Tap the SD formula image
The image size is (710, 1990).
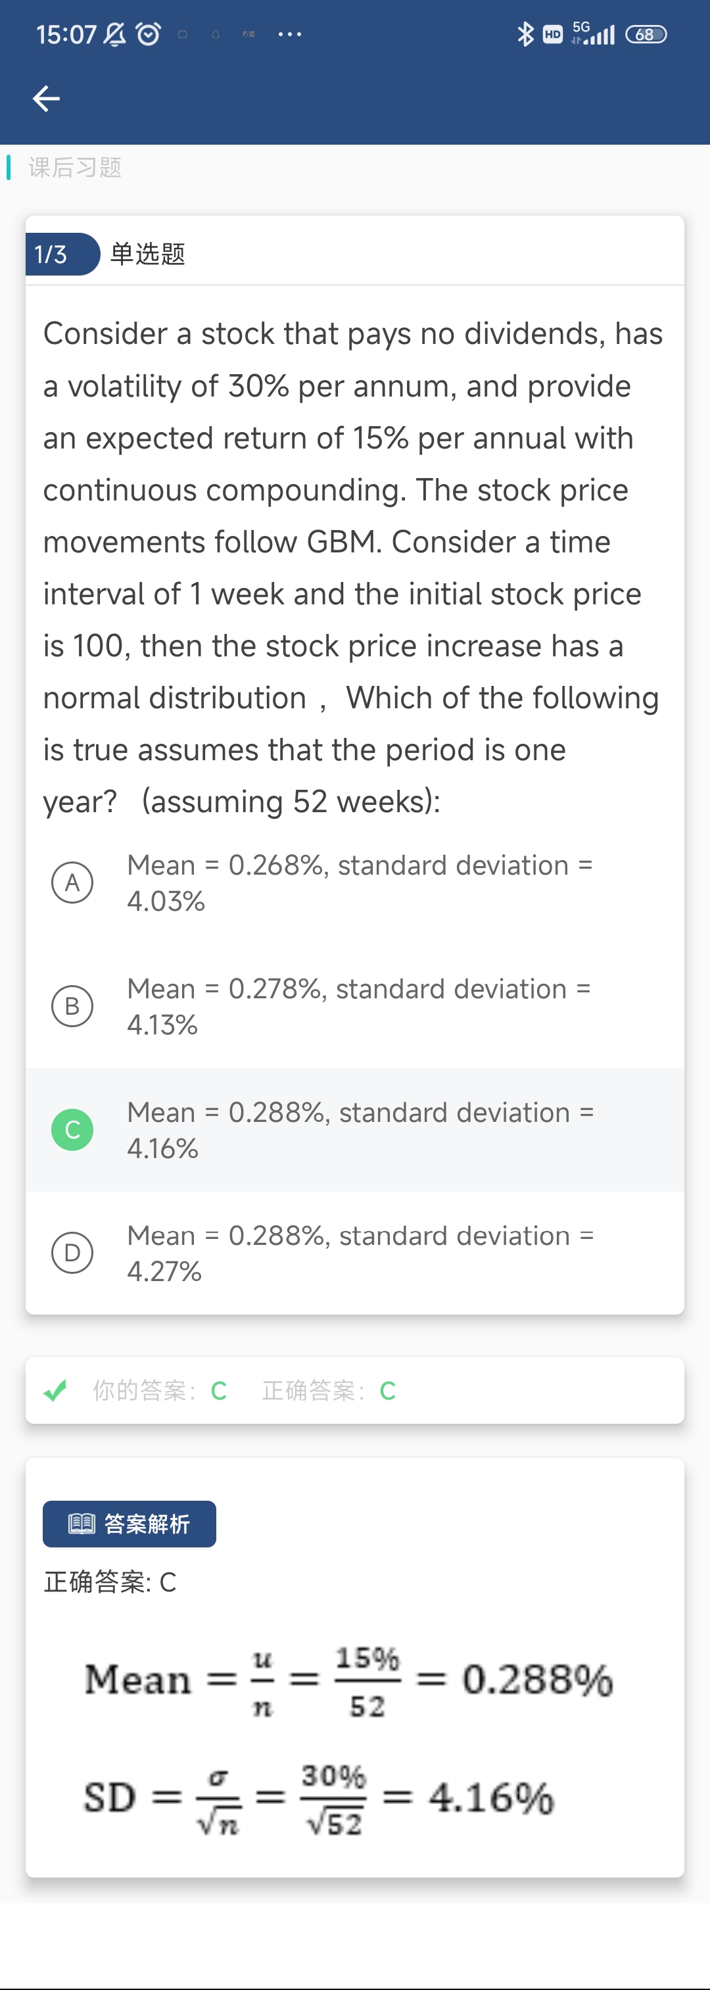tap(318, 1798)
